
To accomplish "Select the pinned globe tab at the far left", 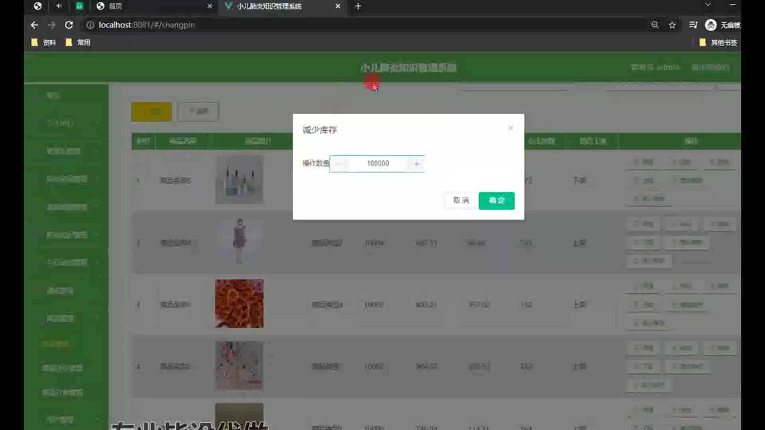I will pos(38,6).
